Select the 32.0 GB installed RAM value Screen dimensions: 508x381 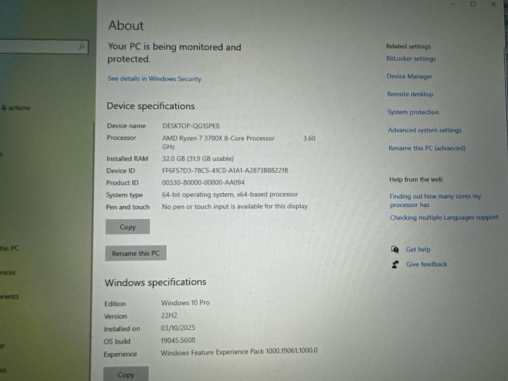[198, 159]
